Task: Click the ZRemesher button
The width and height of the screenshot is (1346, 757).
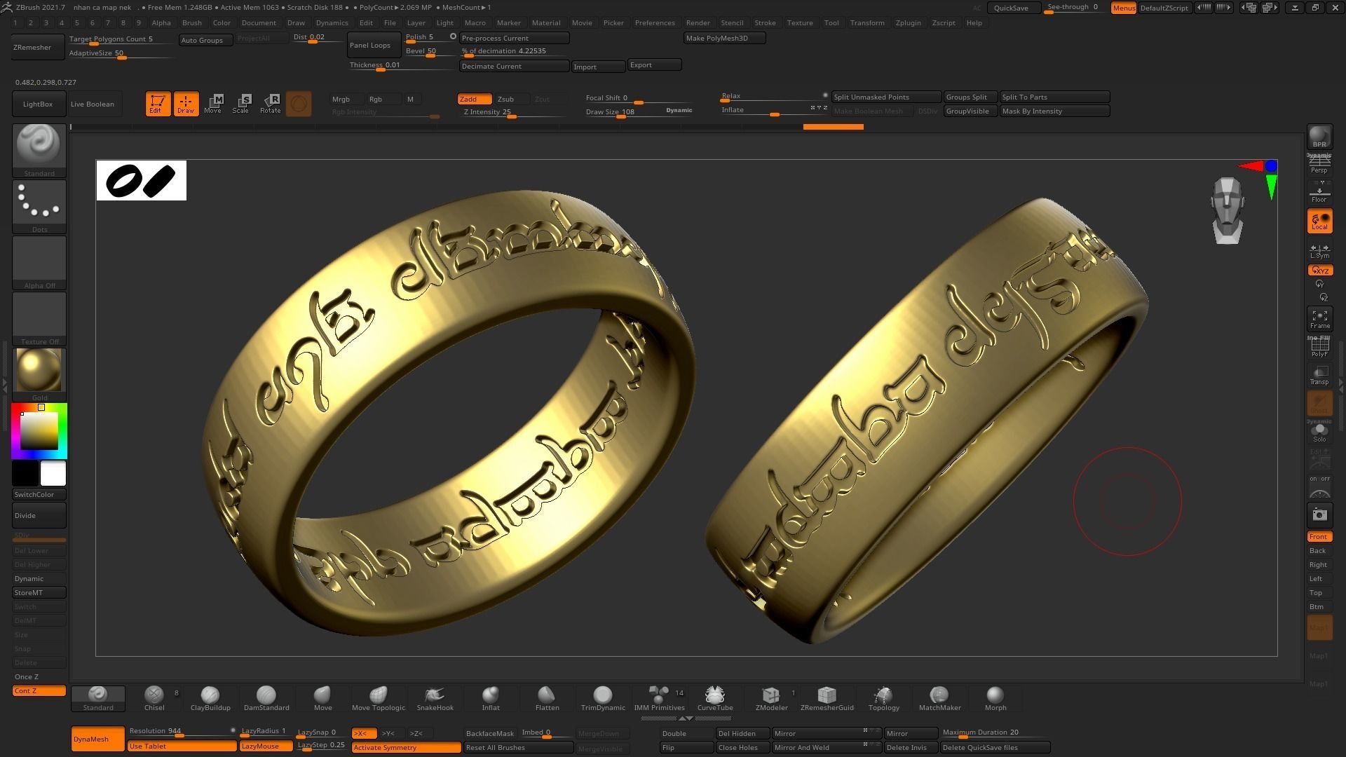Action: pos(39,47)
